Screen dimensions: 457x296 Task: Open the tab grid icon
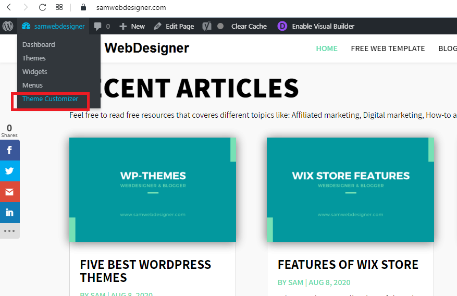[59, 7]
